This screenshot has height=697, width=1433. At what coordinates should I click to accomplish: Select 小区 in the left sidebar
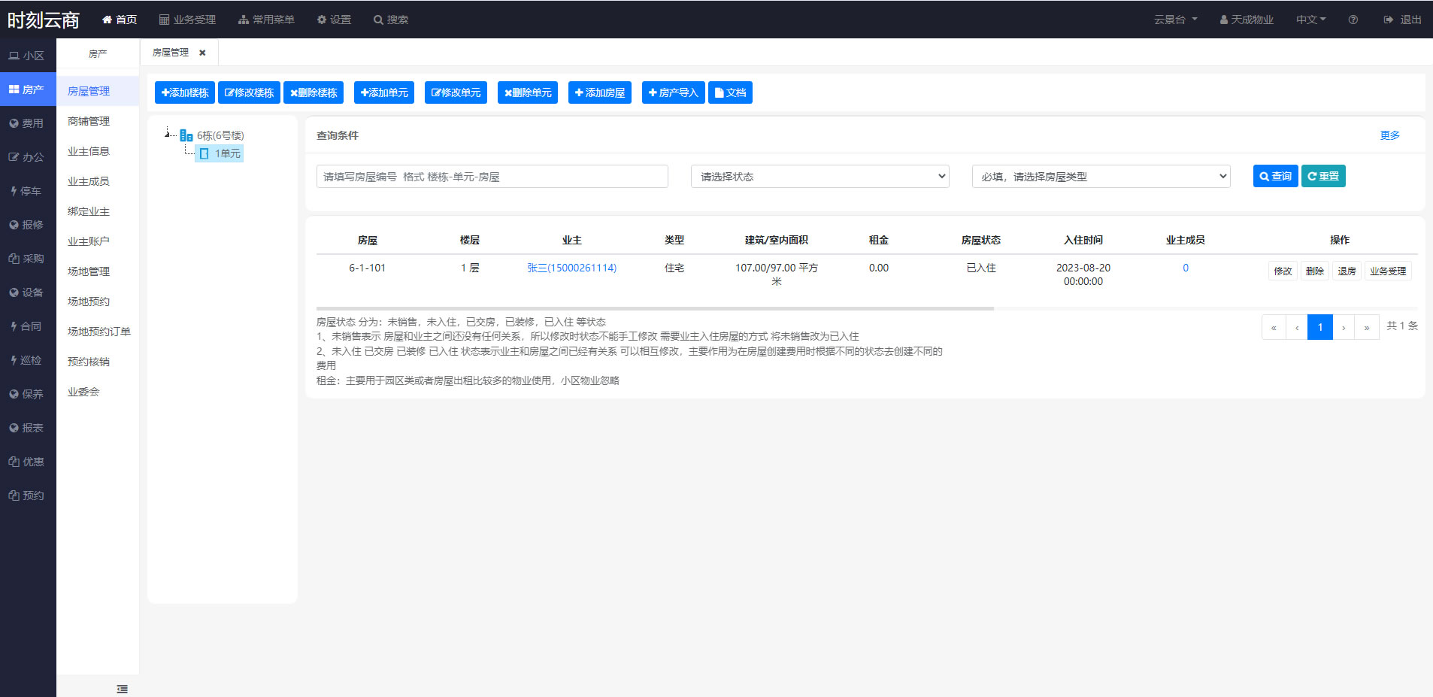pos(28,56)
